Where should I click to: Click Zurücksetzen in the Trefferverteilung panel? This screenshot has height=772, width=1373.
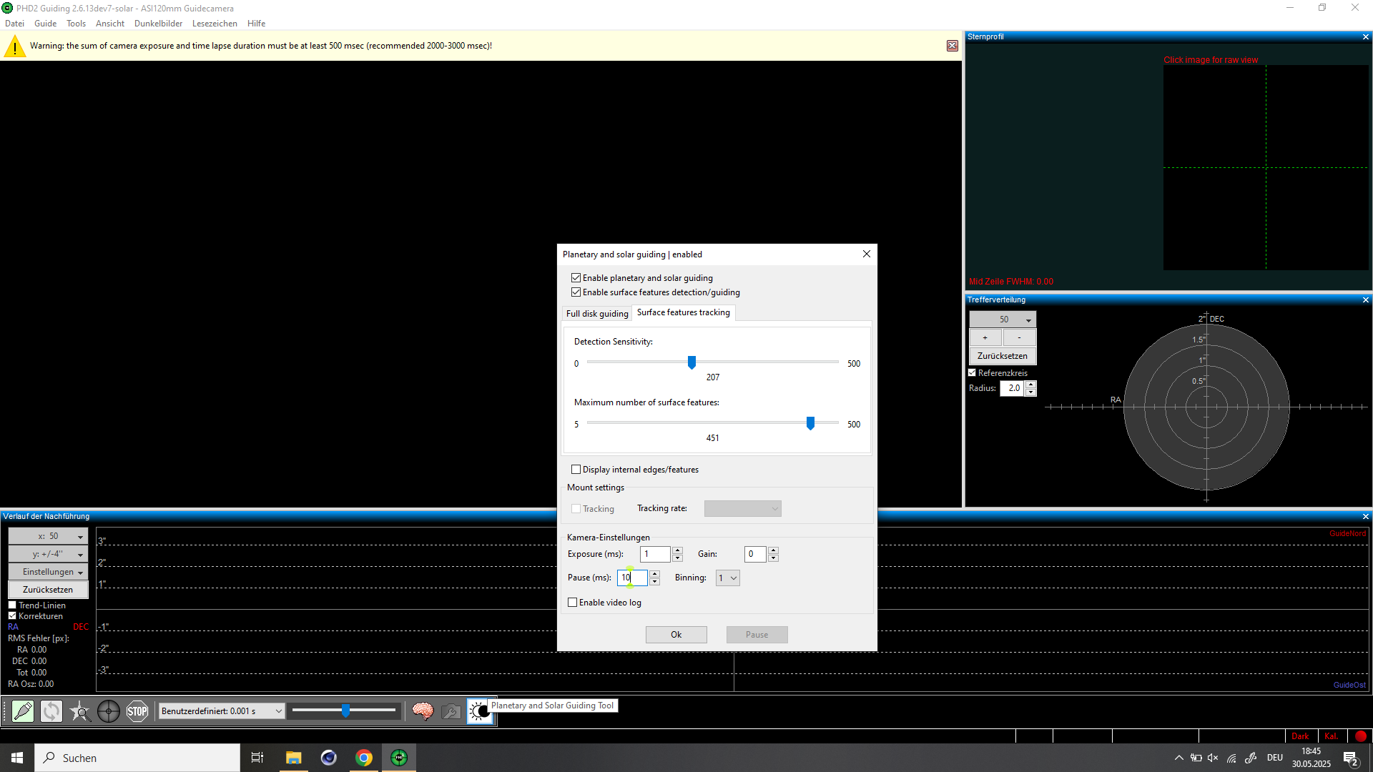click(1003, 356)
